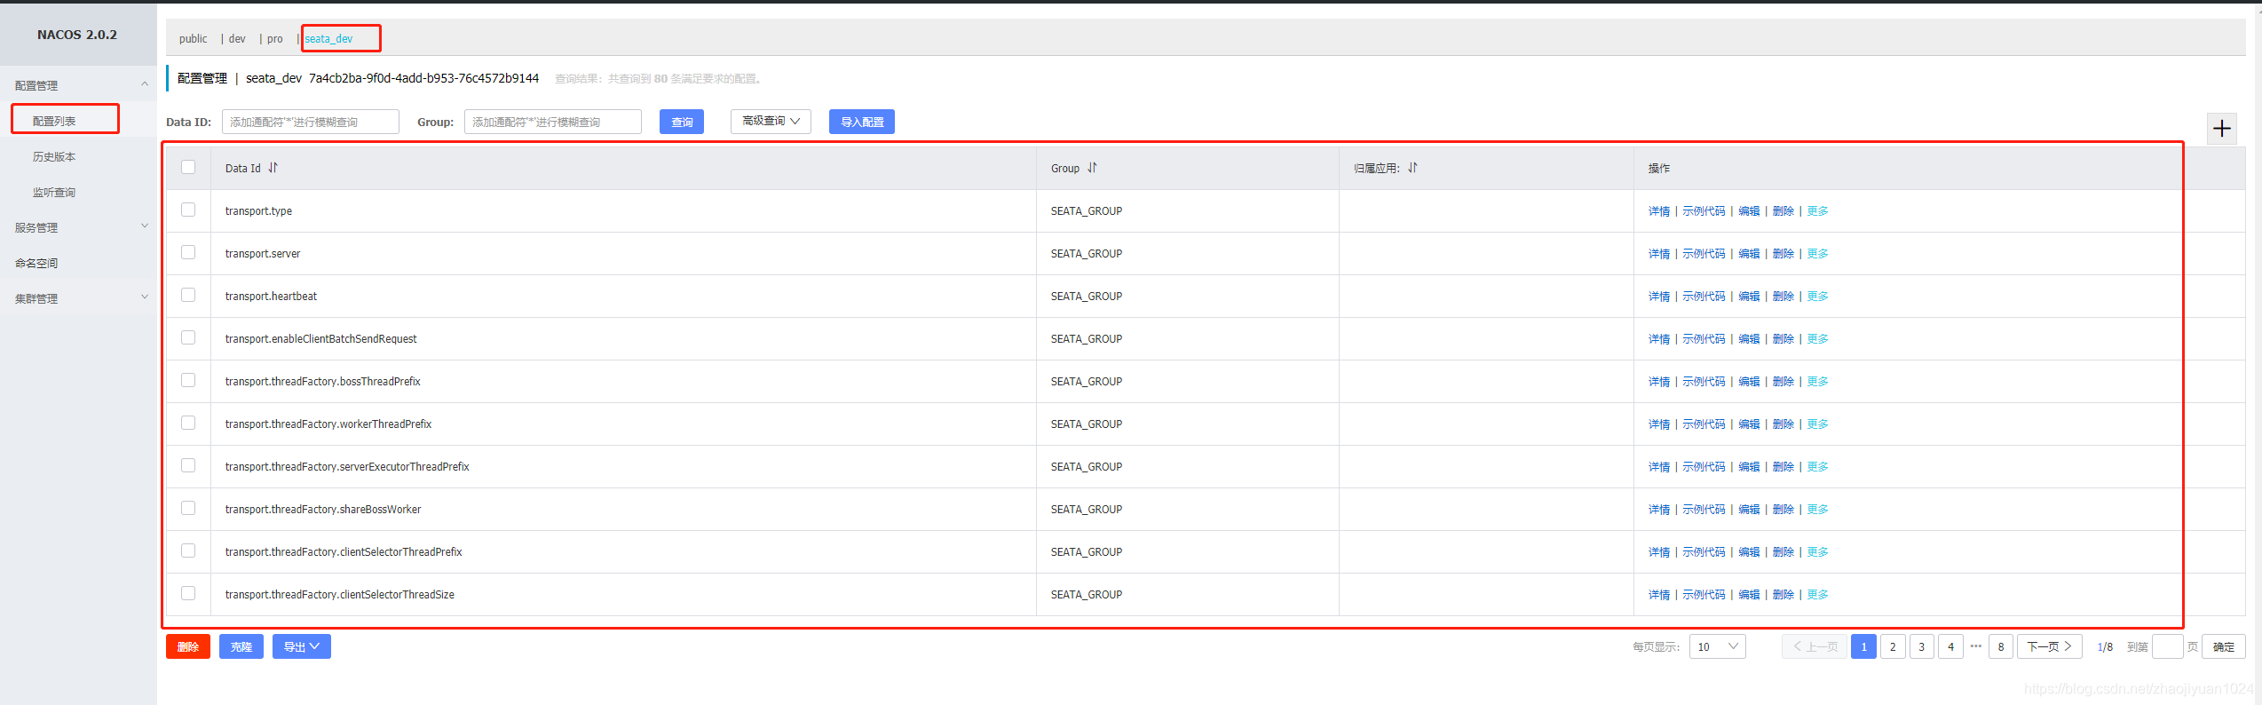Click the Group search input field

point(553,122)
